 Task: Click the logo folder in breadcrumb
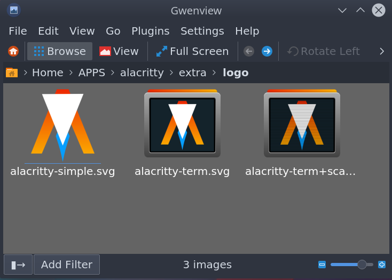pyautogui.click(x=236, y=73)
